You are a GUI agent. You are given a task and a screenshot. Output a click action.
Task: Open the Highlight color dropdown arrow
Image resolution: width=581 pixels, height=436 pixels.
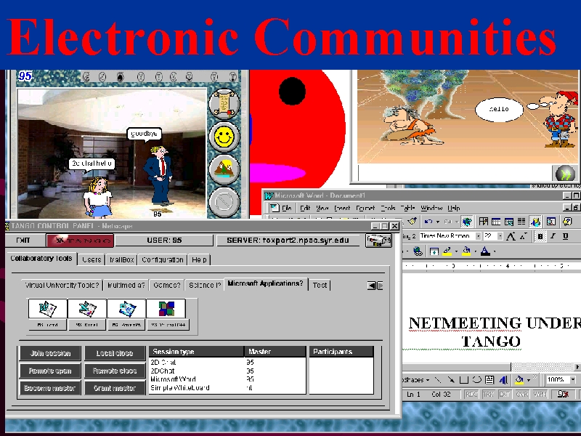457,251
